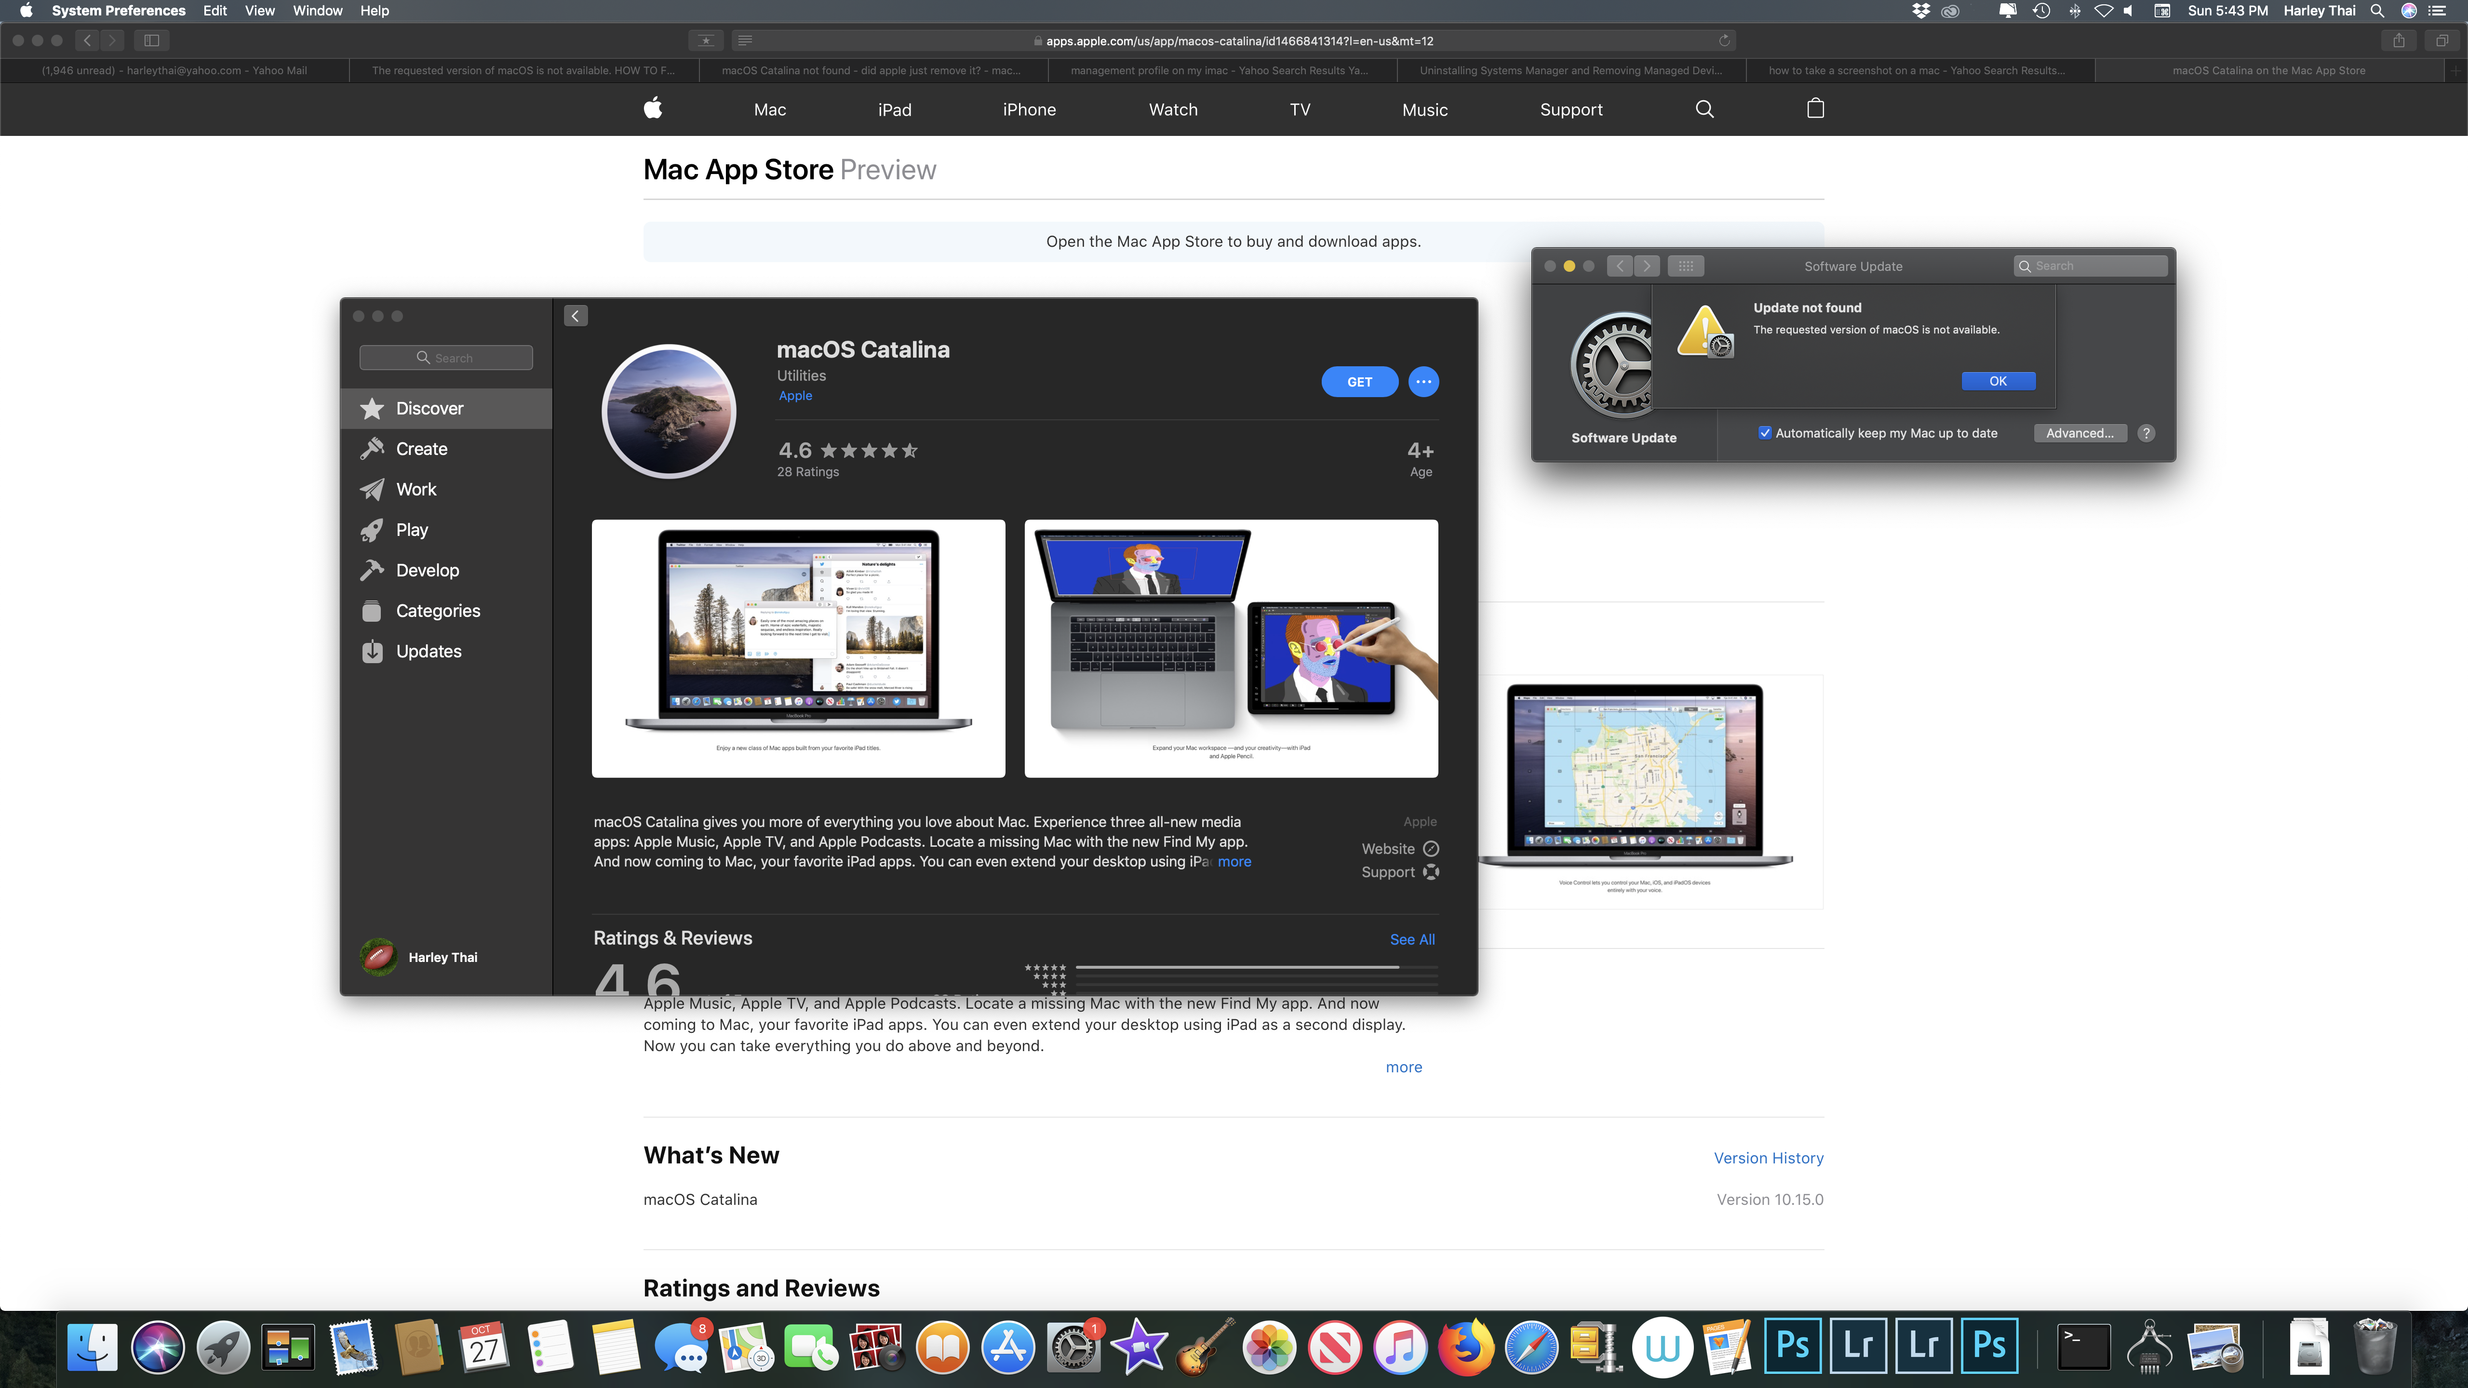The height and width of the screenshot is (1388, 2468).
Task: Open the Window menu in menu bar
Action: (317, 11)
